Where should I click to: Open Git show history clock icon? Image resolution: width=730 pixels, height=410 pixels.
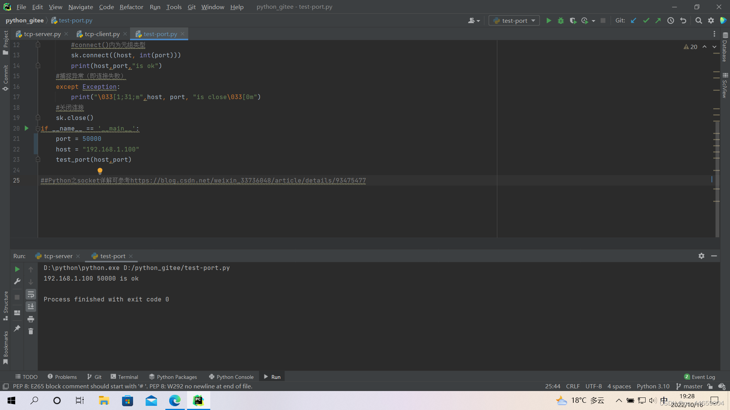671,20
